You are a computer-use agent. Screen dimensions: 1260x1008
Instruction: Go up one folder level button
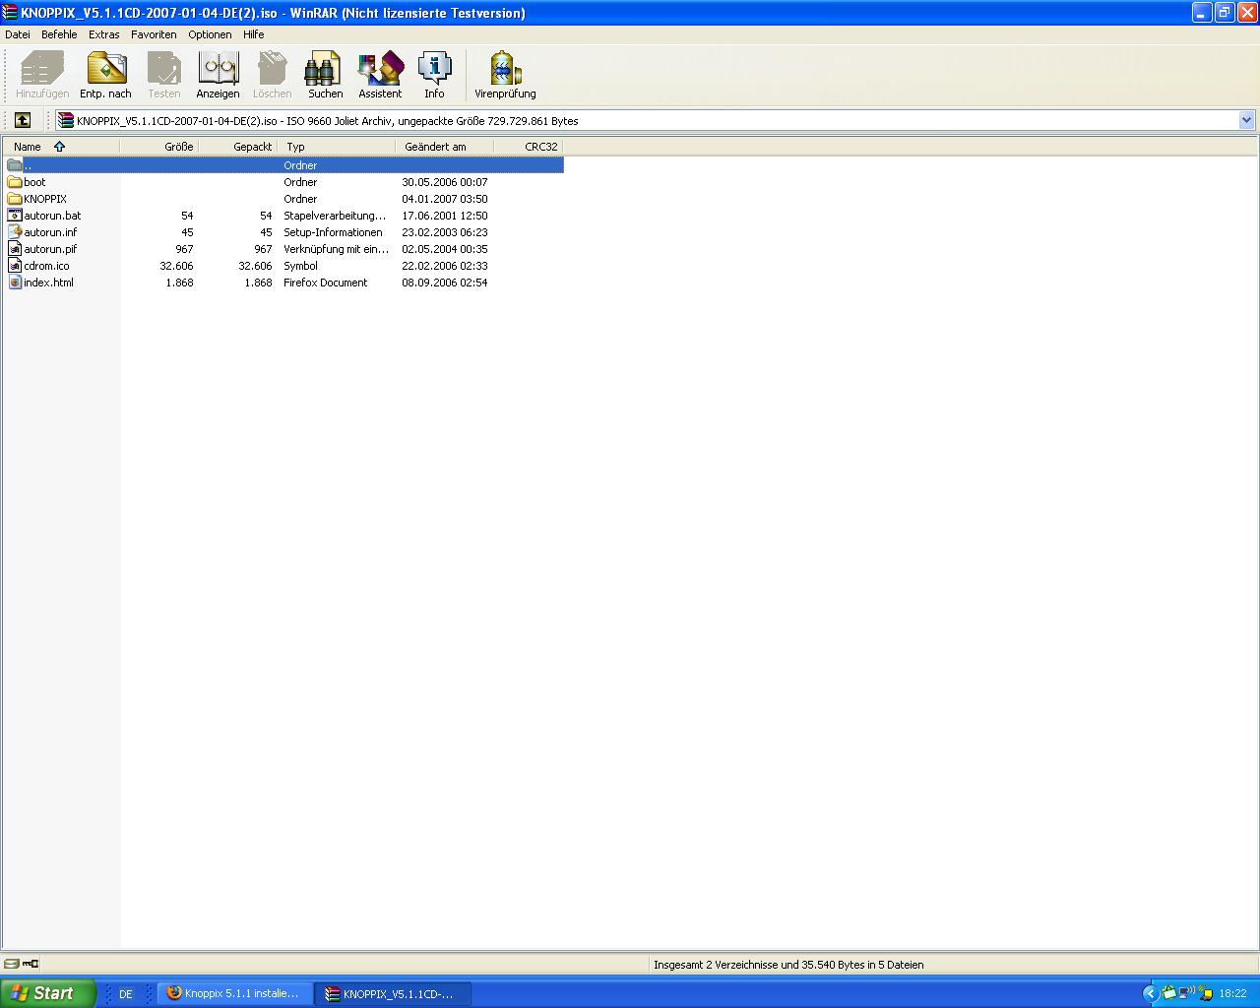click(x=22, y=120)
